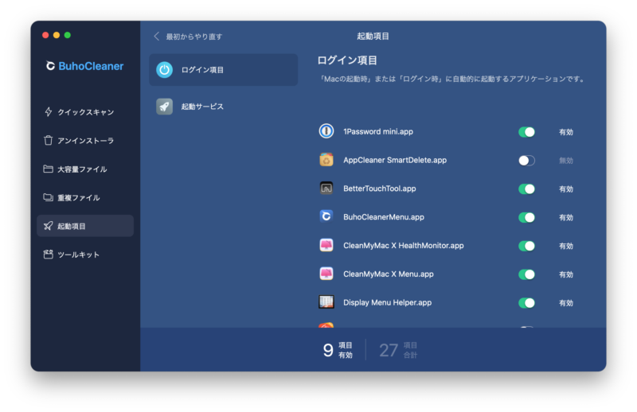The width and height of the screenshot is (637, 412).
Task: Click the BuhoCleaner brand name
Action: [91, 66]
